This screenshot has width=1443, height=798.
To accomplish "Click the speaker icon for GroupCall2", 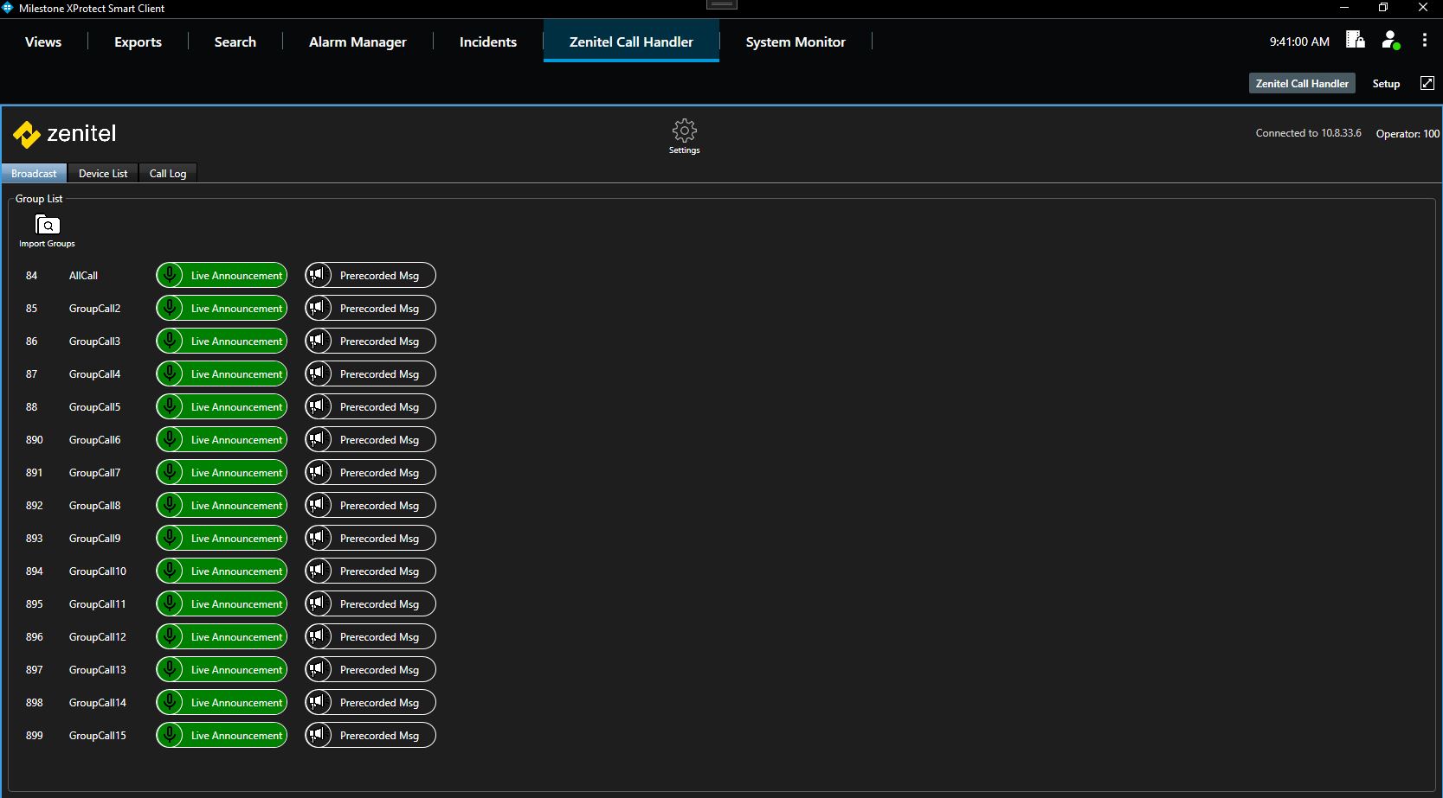I will pyautogui.click(x=319, y=309).
